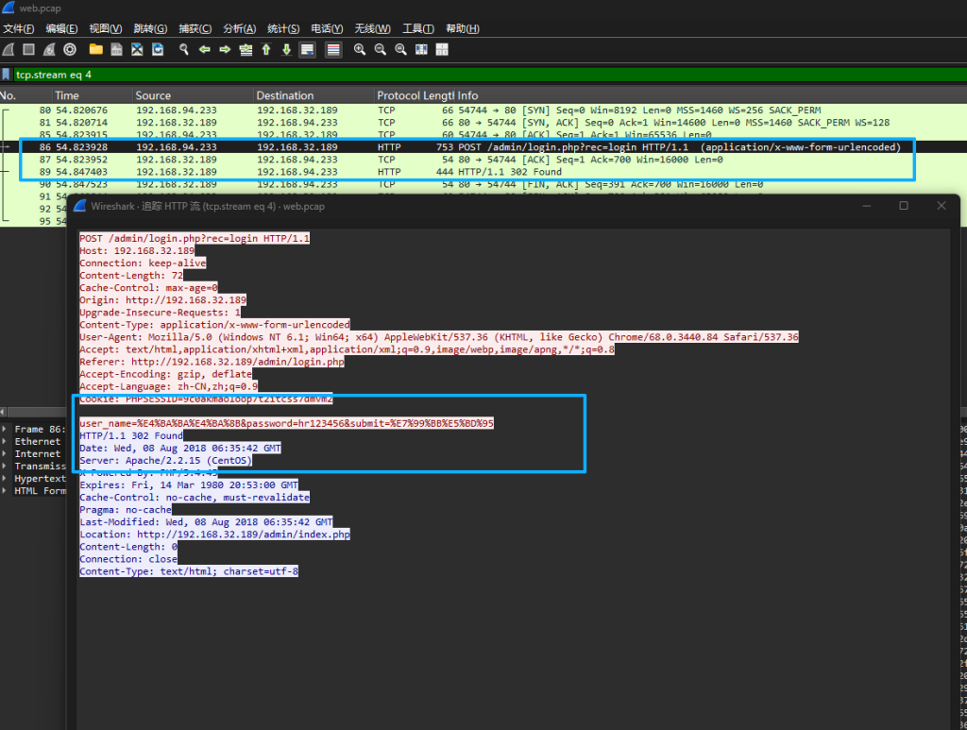
Task: Expand the Hypertext protocol detail node
Action: click(7, 479)
